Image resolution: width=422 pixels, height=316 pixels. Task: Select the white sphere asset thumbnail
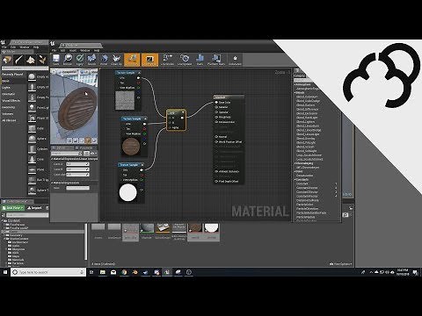(211, 228)
